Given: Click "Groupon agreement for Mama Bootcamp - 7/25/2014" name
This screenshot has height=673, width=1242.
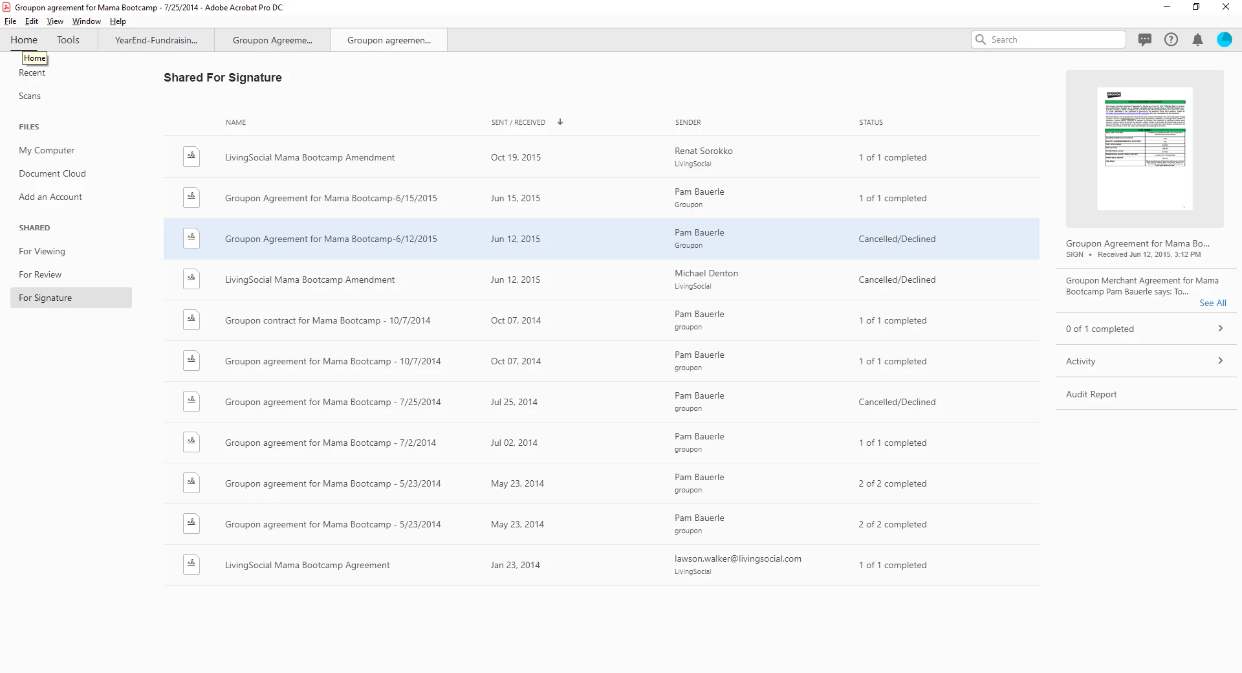Looking at the screenshot, I should coord(333,402).
